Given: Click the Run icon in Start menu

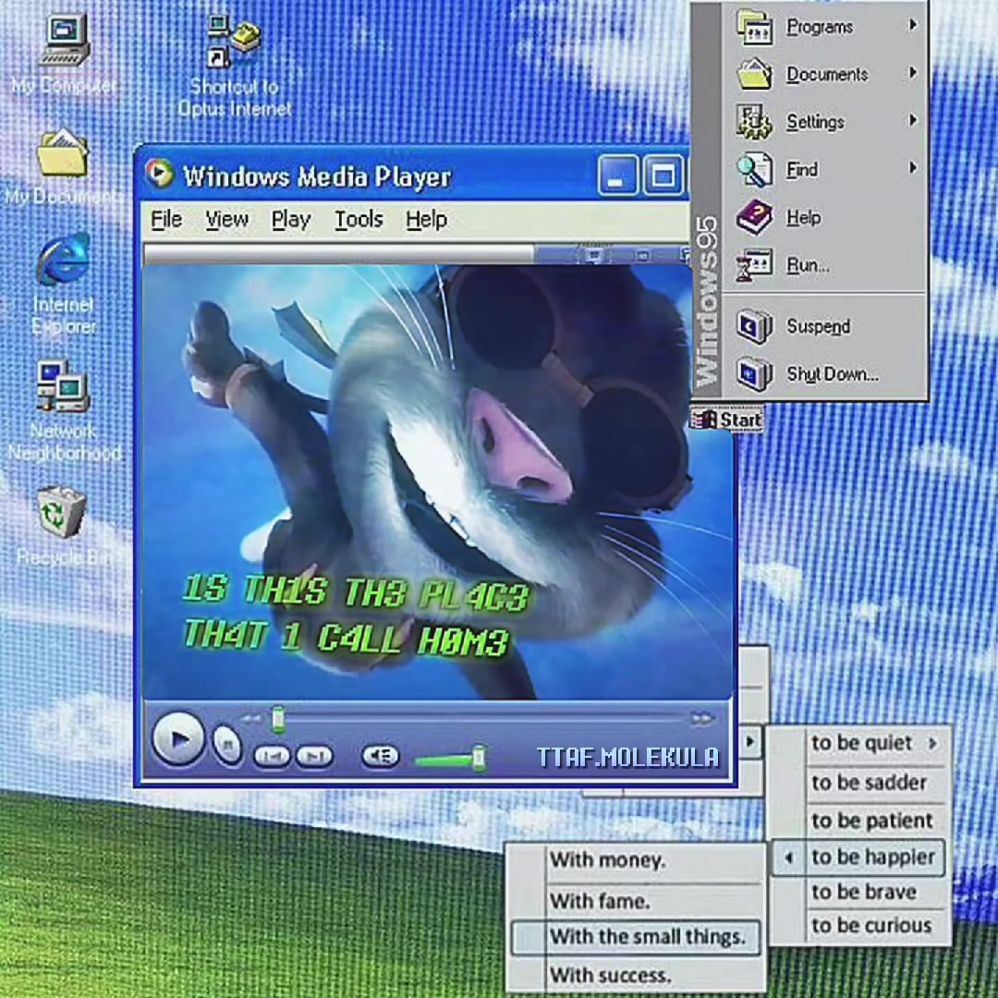Looking at the screenshot, I should pos(754,265).
